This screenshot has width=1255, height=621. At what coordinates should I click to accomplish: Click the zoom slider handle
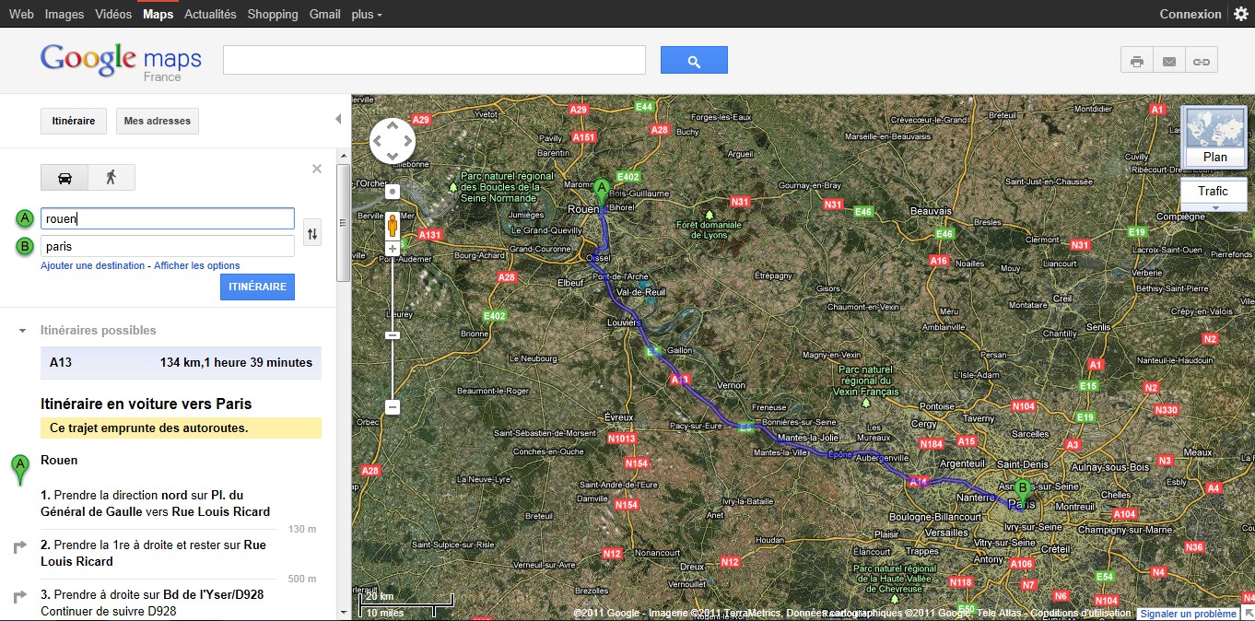[393, 335]
